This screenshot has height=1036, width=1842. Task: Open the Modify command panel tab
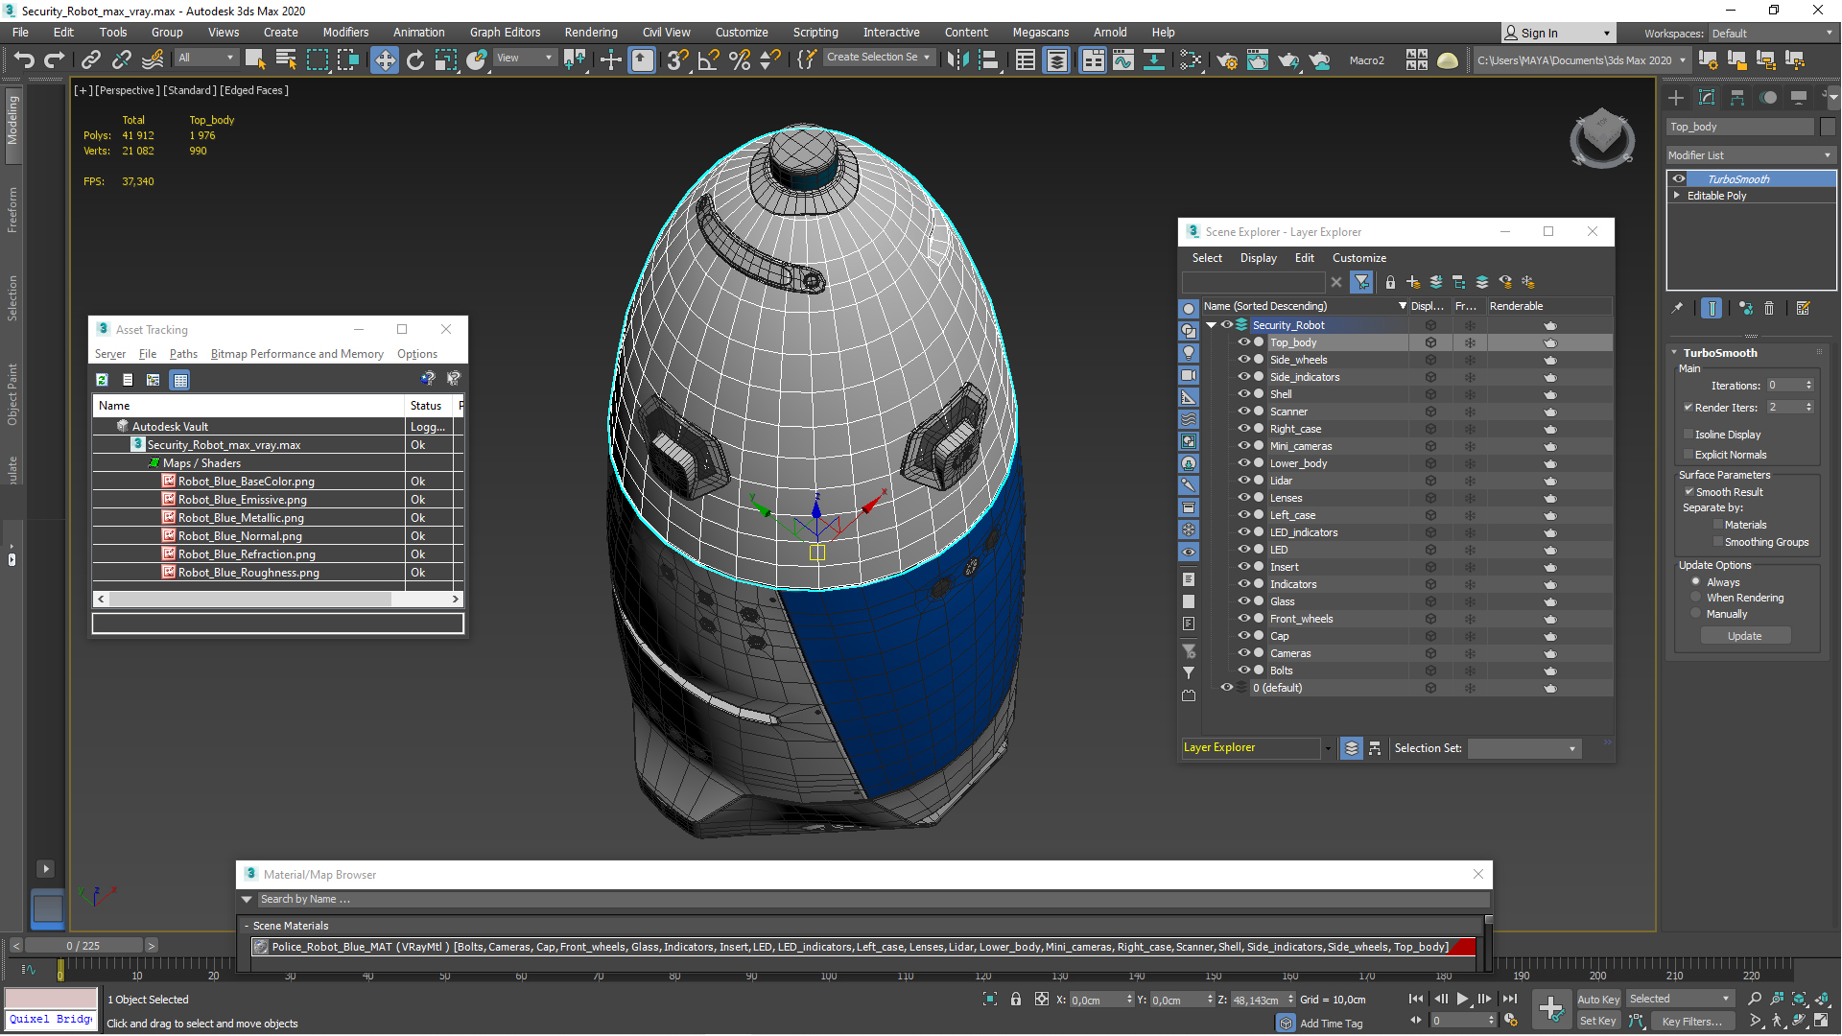click(x=1707, y=98)
